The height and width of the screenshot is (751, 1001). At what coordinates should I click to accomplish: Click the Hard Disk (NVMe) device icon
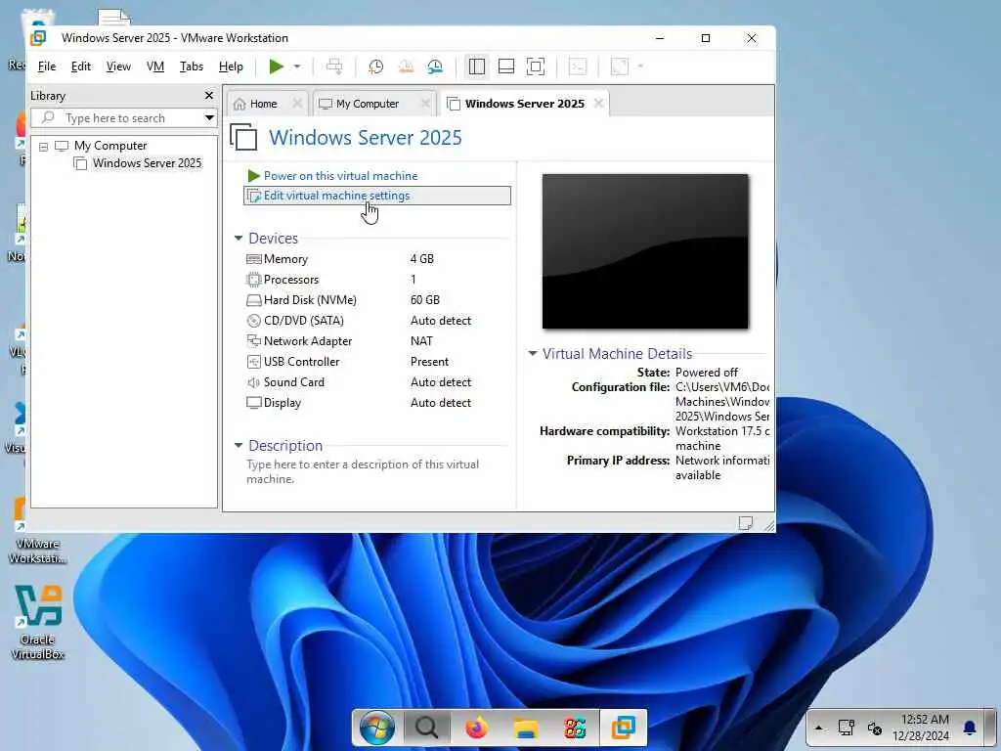(x=254, y=300)
